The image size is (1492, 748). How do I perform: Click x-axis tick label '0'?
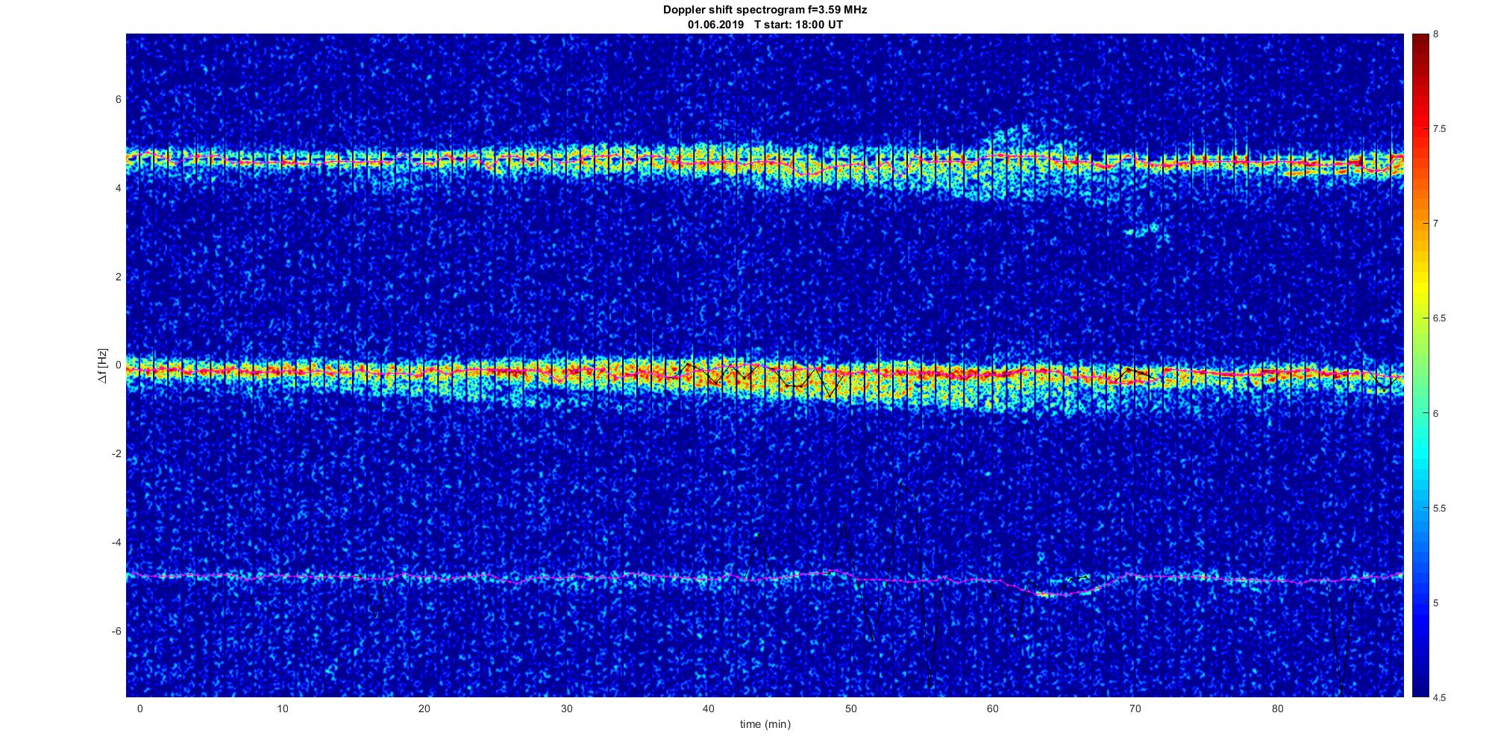pos(140,708)
